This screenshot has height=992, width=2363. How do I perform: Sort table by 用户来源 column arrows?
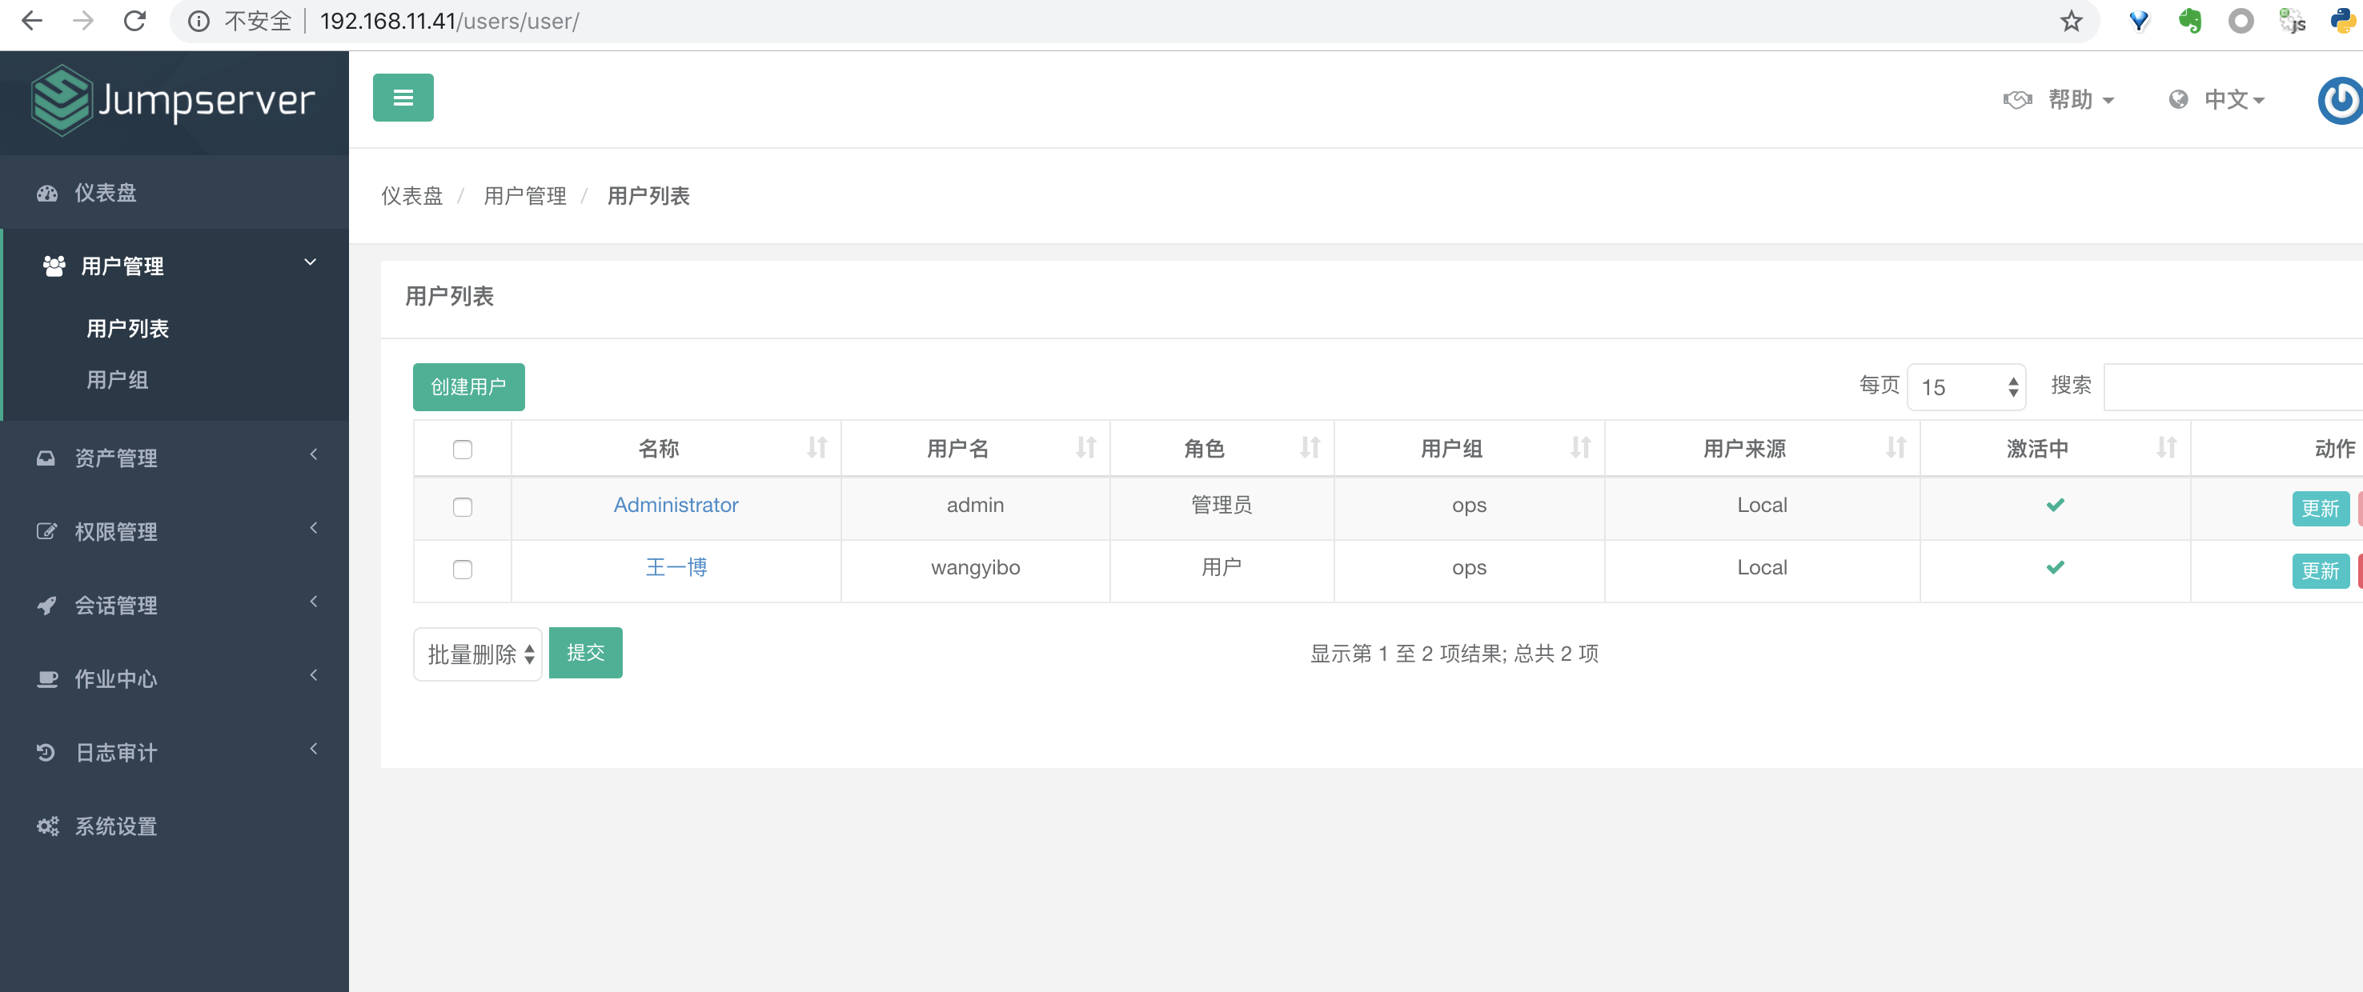point(1896,447)
